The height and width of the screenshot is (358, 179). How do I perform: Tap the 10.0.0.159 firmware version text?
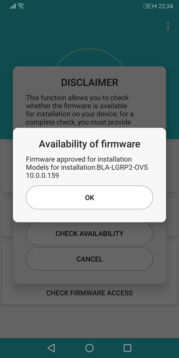(42, 176)
